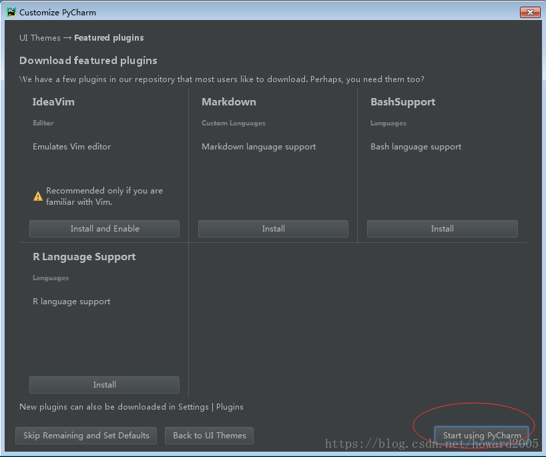Go back to UI Themes
Image resolution: width=546 pixels, height=457 pixels.
point(210,436)
